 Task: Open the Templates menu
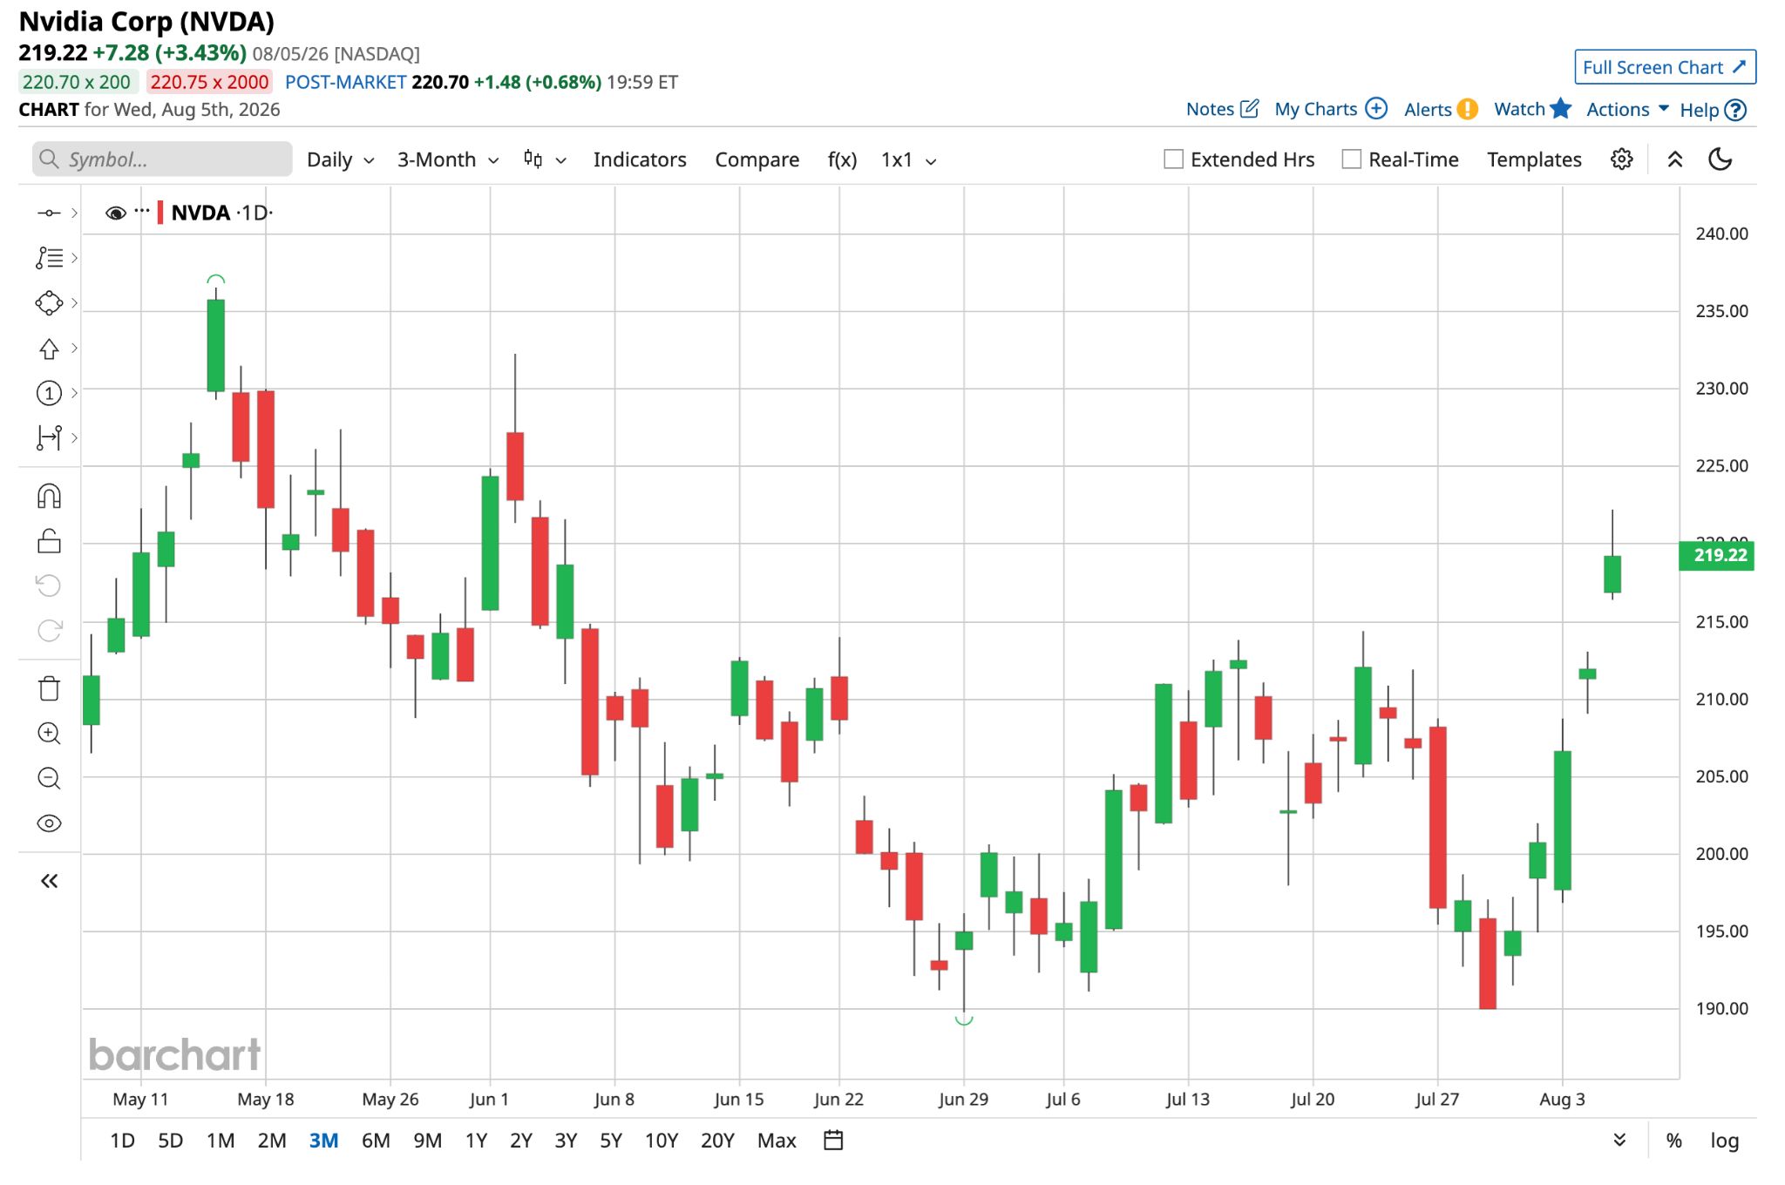[x=1534, y=159]
